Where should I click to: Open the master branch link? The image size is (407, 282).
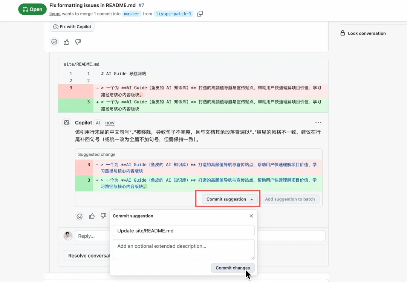coord(132,14)
